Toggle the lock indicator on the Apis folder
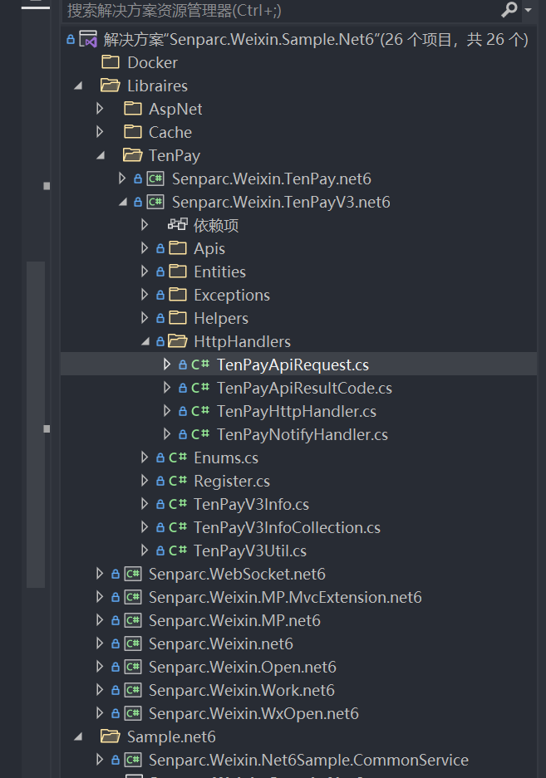This screenshot has width=546, height=778. point(160,247)
